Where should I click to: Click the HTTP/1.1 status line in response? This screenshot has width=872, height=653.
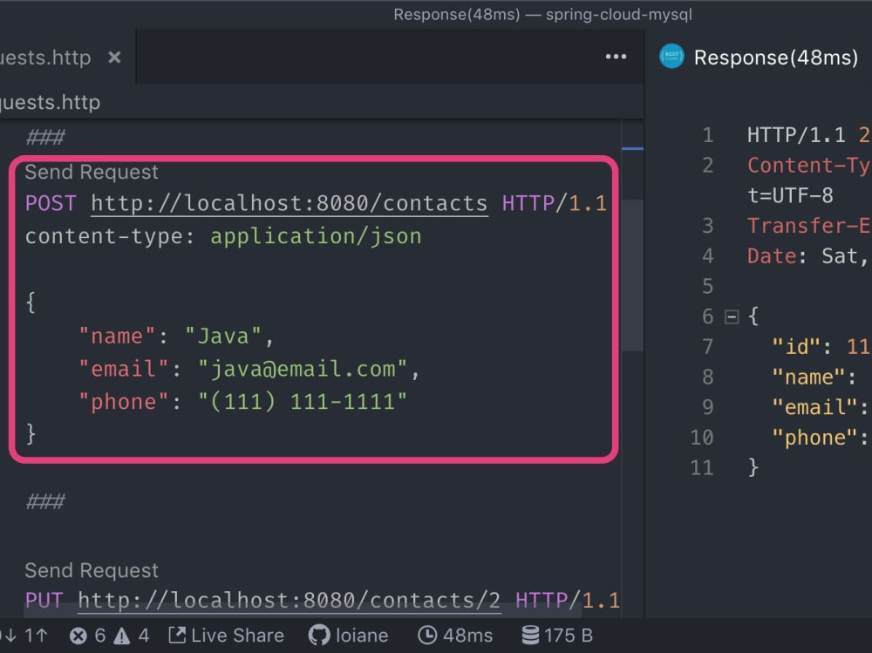coord(808,135)
